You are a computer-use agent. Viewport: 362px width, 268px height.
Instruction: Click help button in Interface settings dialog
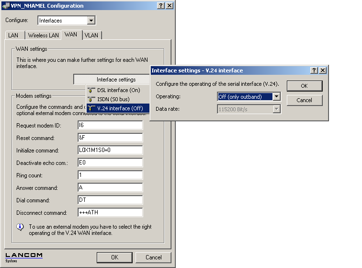[314, 70]
